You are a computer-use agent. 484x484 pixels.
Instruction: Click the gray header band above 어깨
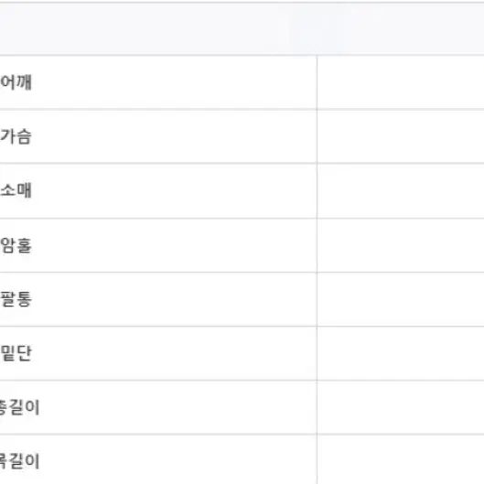point(242,28)
